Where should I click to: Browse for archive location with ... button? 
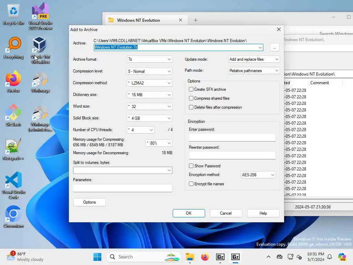coord(274,47)
